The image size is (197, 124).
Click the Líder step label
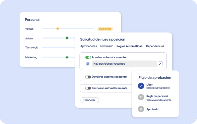click(149, 85)
